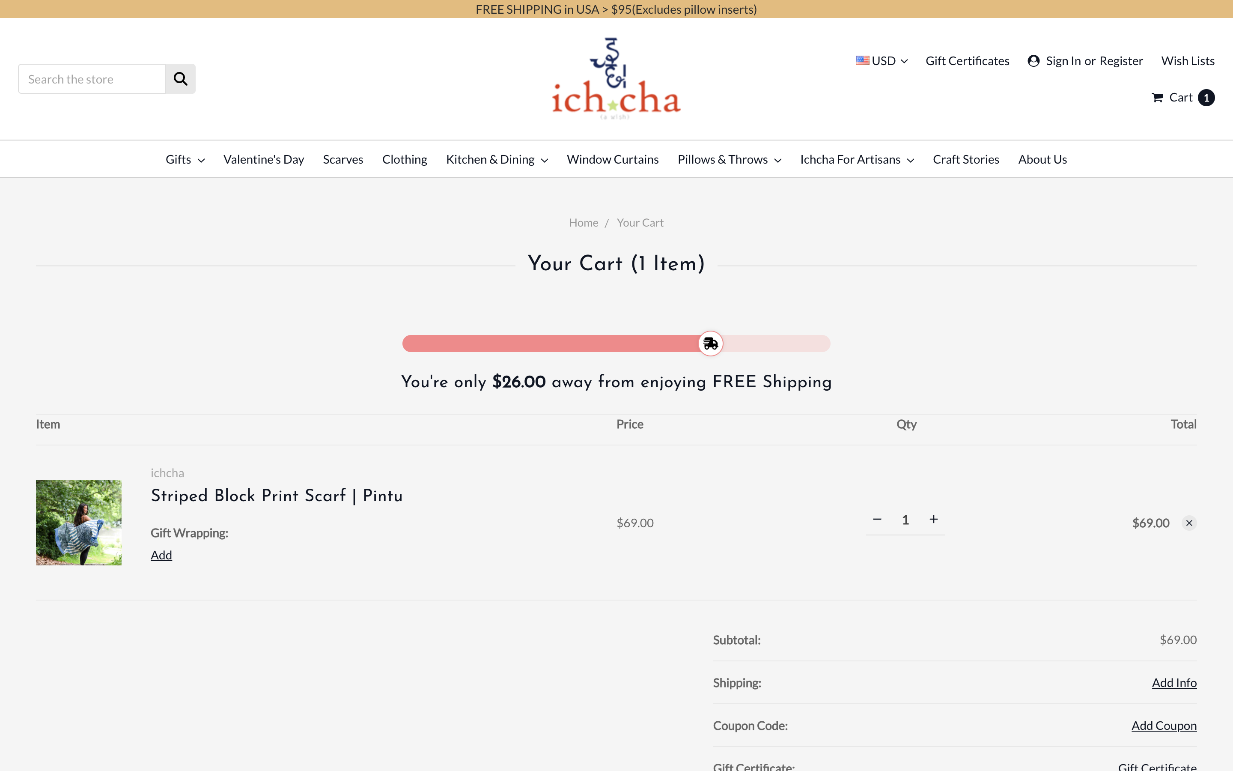Click the search magnifier icon button

(180, 79)
